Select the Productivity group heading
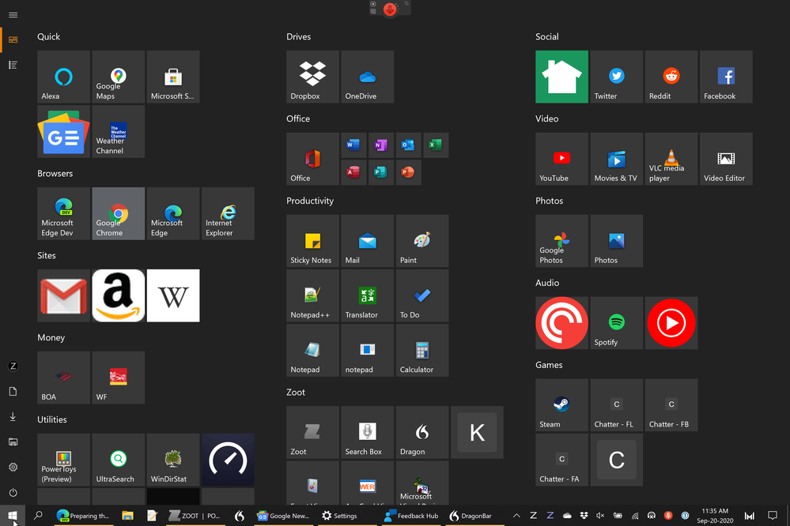 point(310,201)
